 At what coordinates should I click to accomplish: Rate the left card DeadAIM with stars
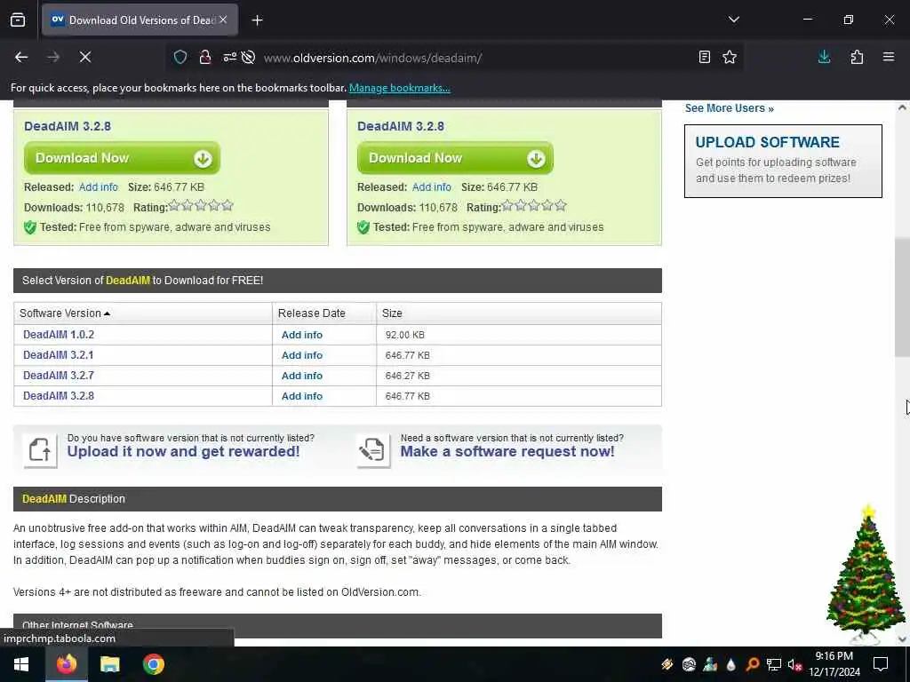[x=201, y=205]
